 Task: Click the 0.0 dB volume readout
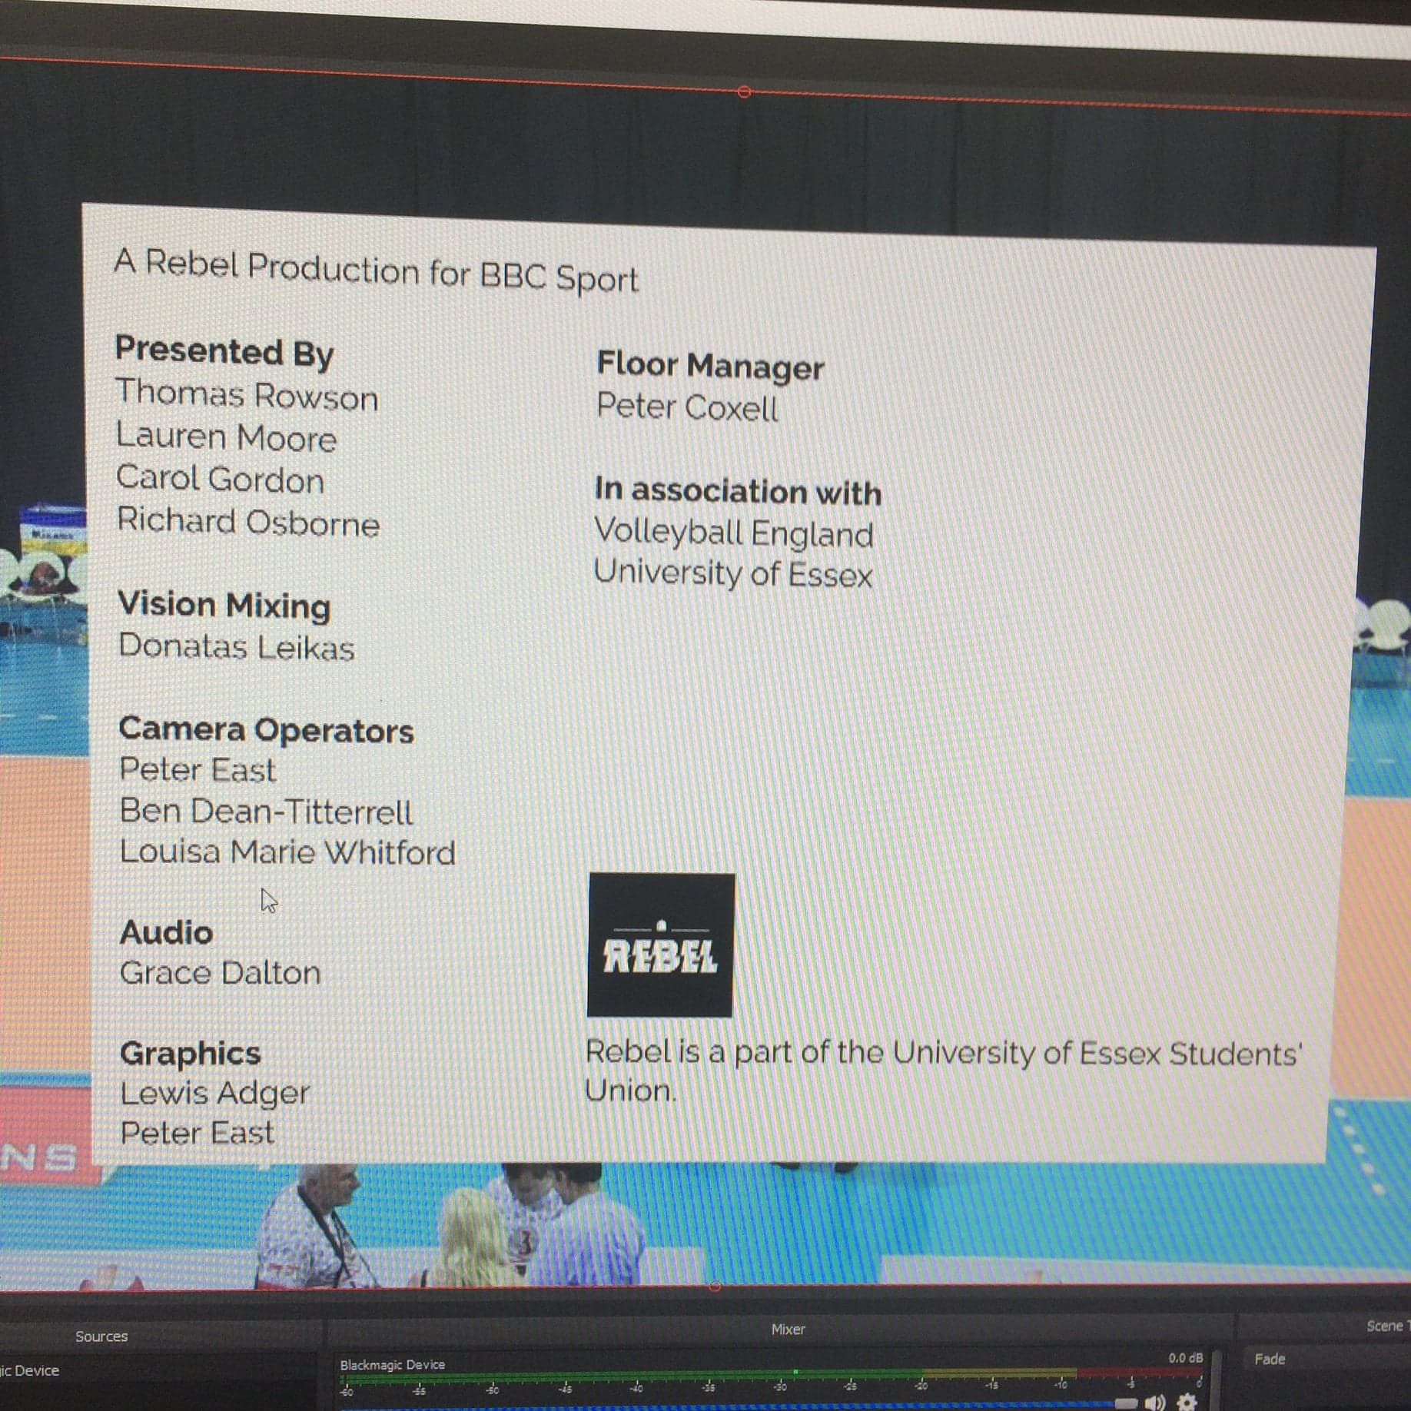click(1184, 1359)
